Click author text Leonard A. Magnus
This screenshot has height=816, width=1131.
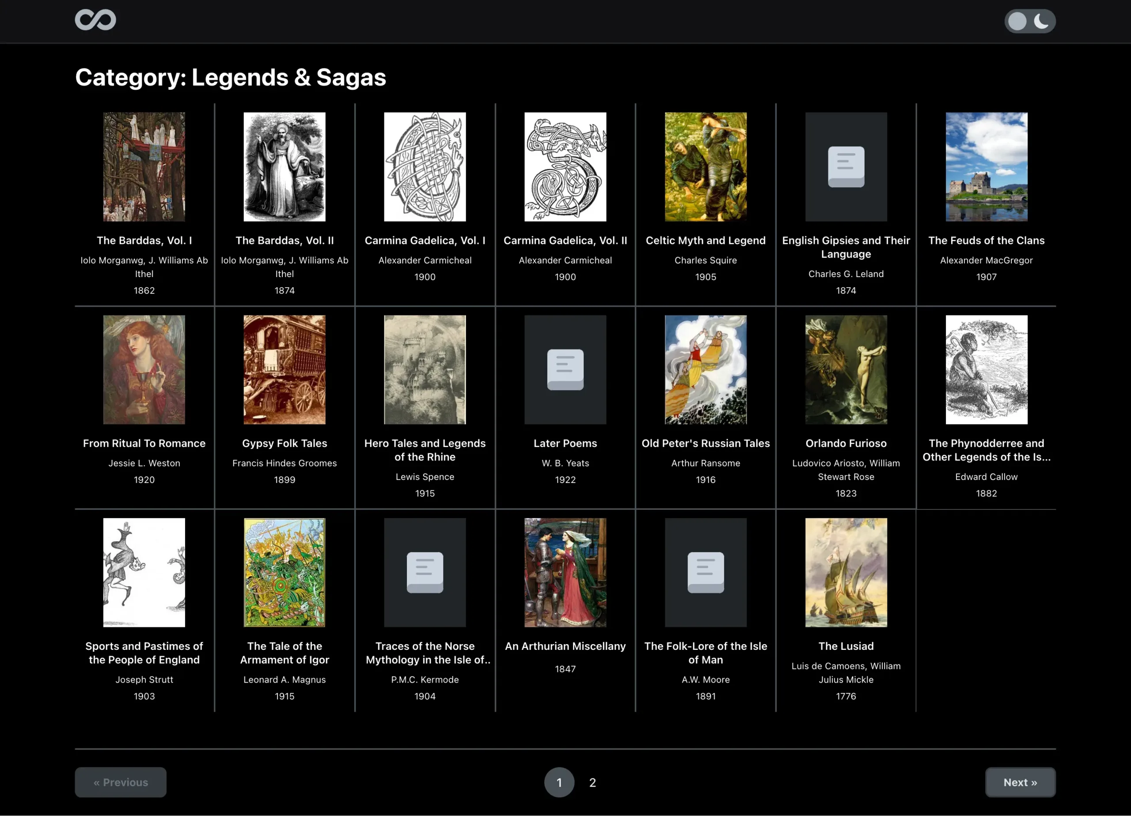[284, 680]
